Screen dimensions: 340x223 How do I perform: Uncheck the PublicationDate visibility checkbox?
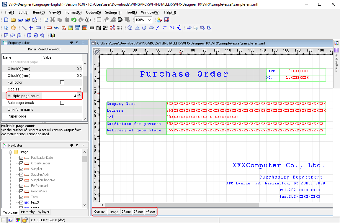(x=21, y=158)
